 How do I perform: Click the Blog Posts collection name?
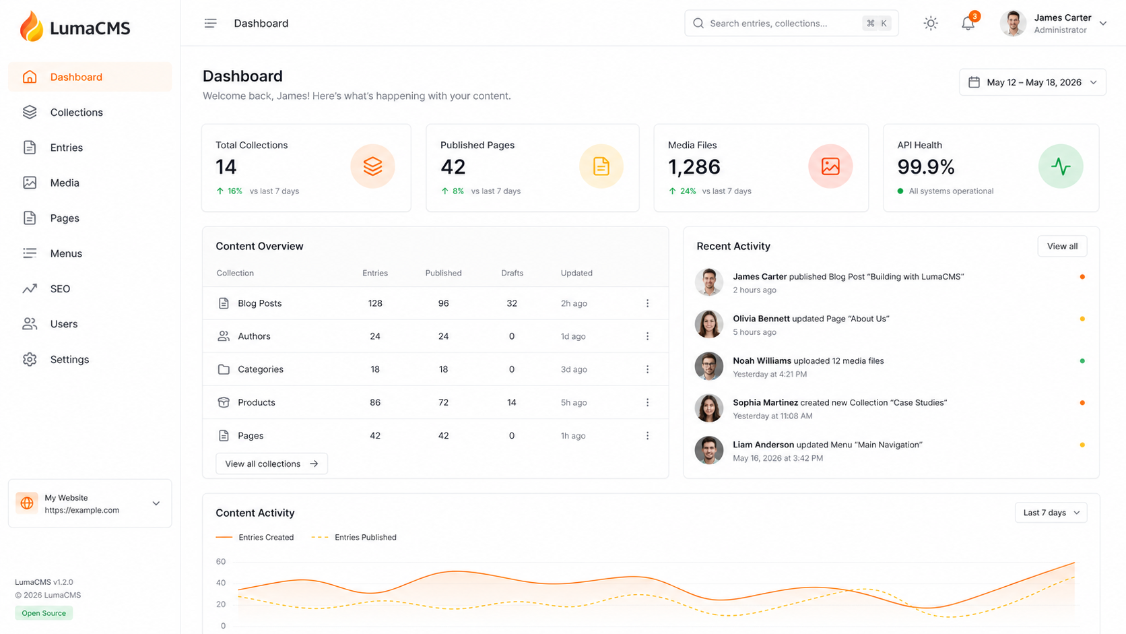point(259,303)
